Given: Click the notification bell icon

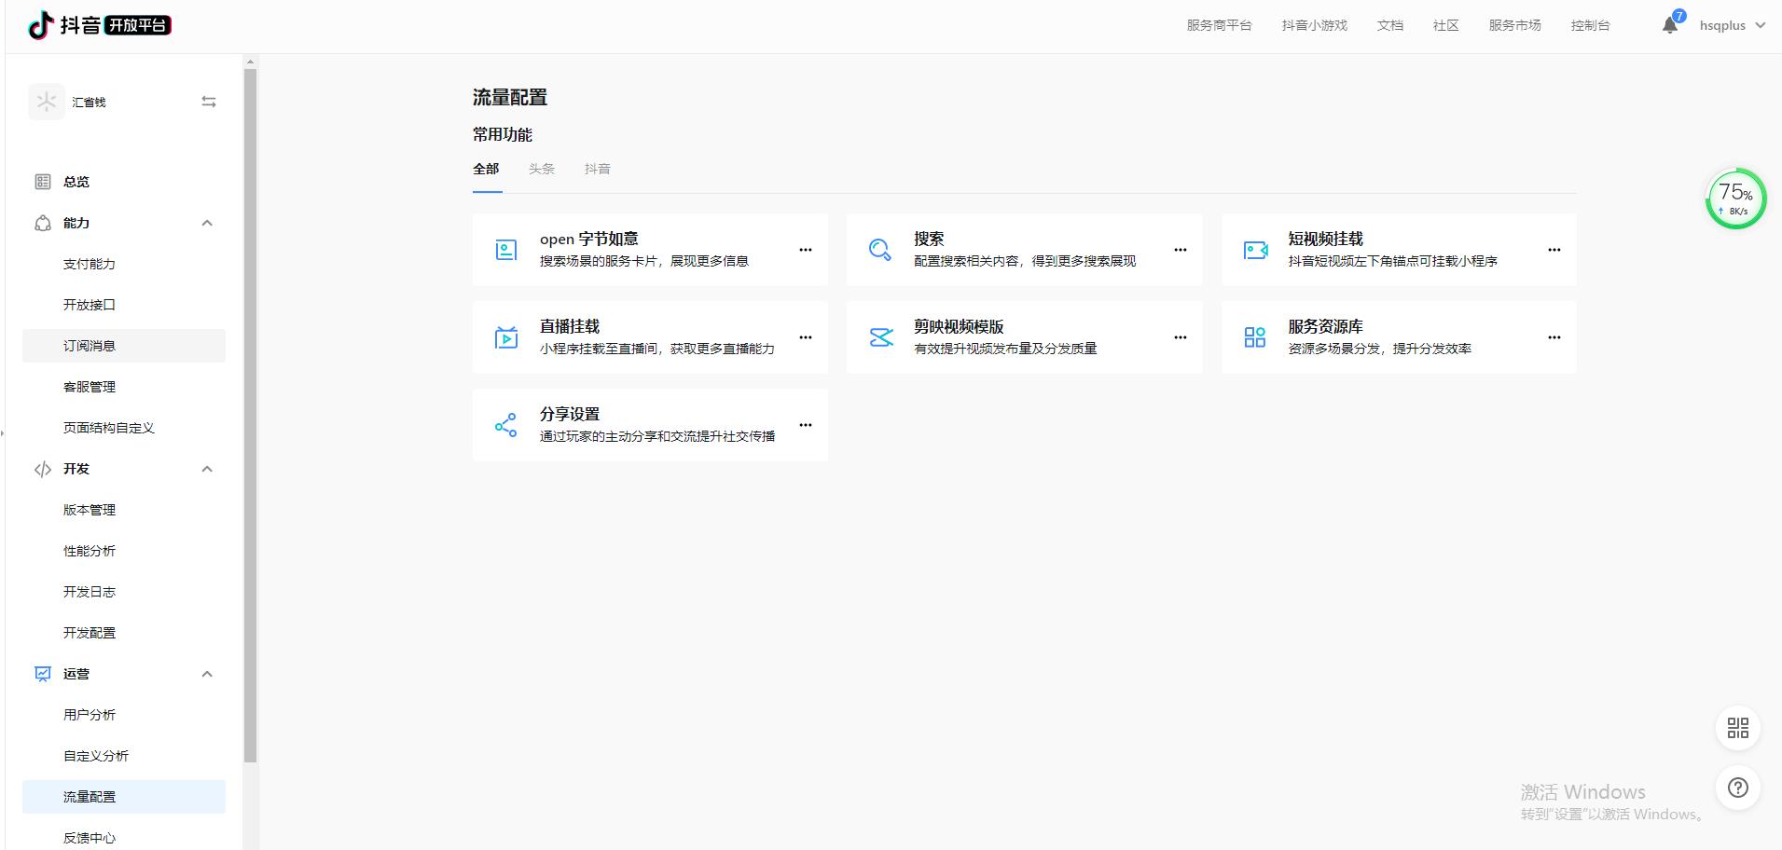Looking at the screenshot, I should point(1669,25).
